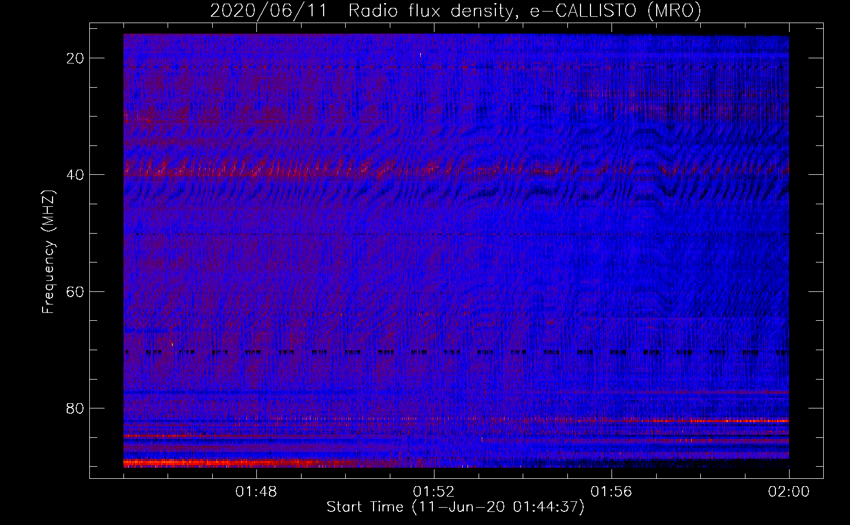The width and height of the screenshot is (850, 525).
Task: Click the 40 frequency tick label
Action: point(76,175)
